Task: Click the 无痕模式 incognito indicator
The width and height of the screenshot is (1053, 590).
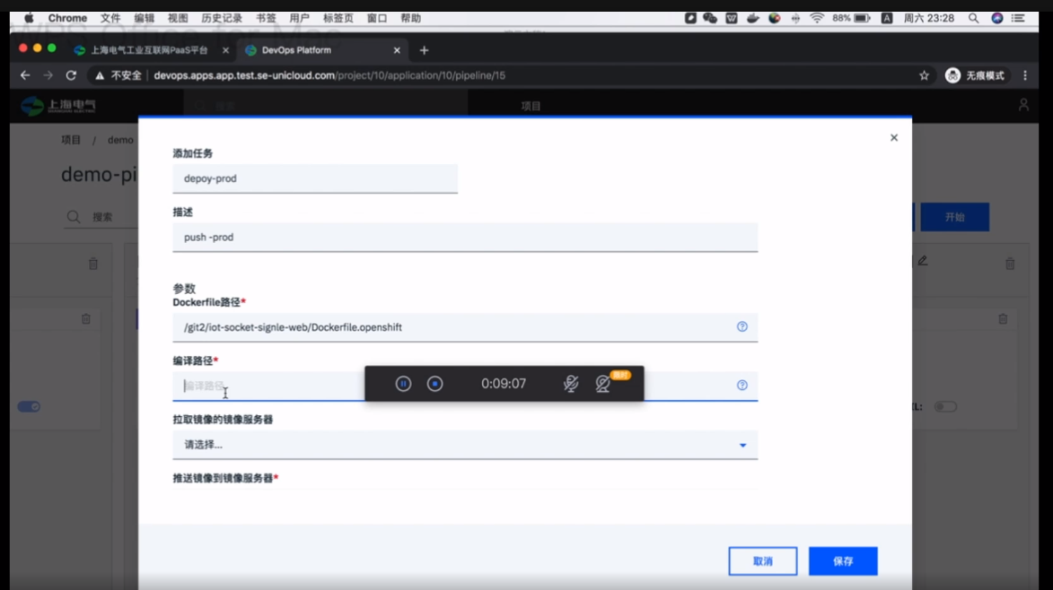Action: point(974,75)
